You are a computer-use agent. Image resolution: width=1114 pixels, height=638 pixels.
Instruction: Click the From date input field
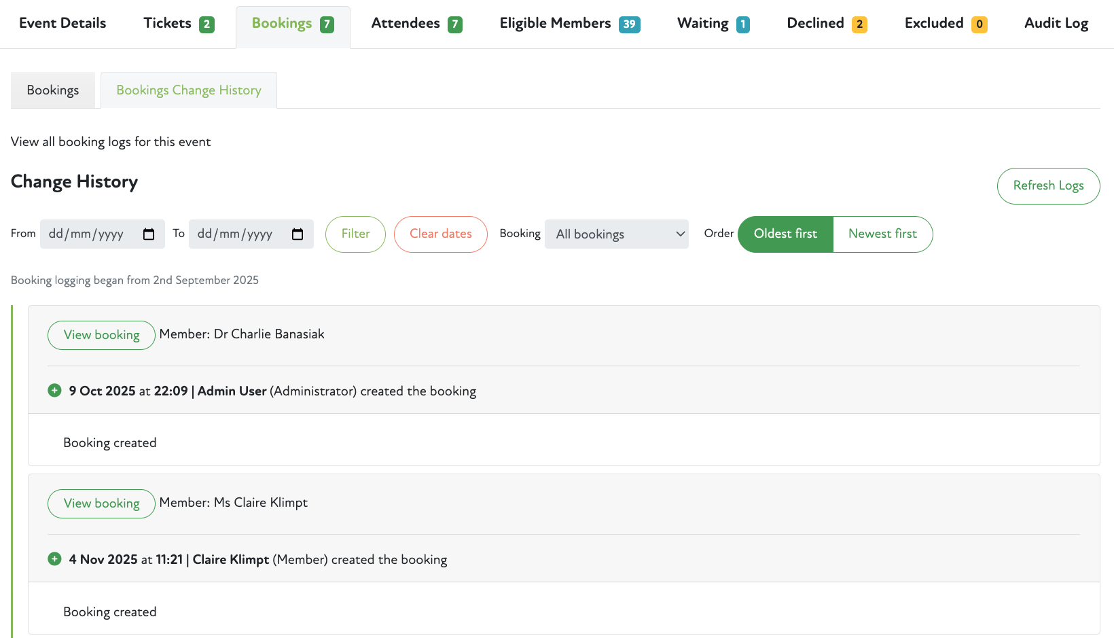click(88, 234)
